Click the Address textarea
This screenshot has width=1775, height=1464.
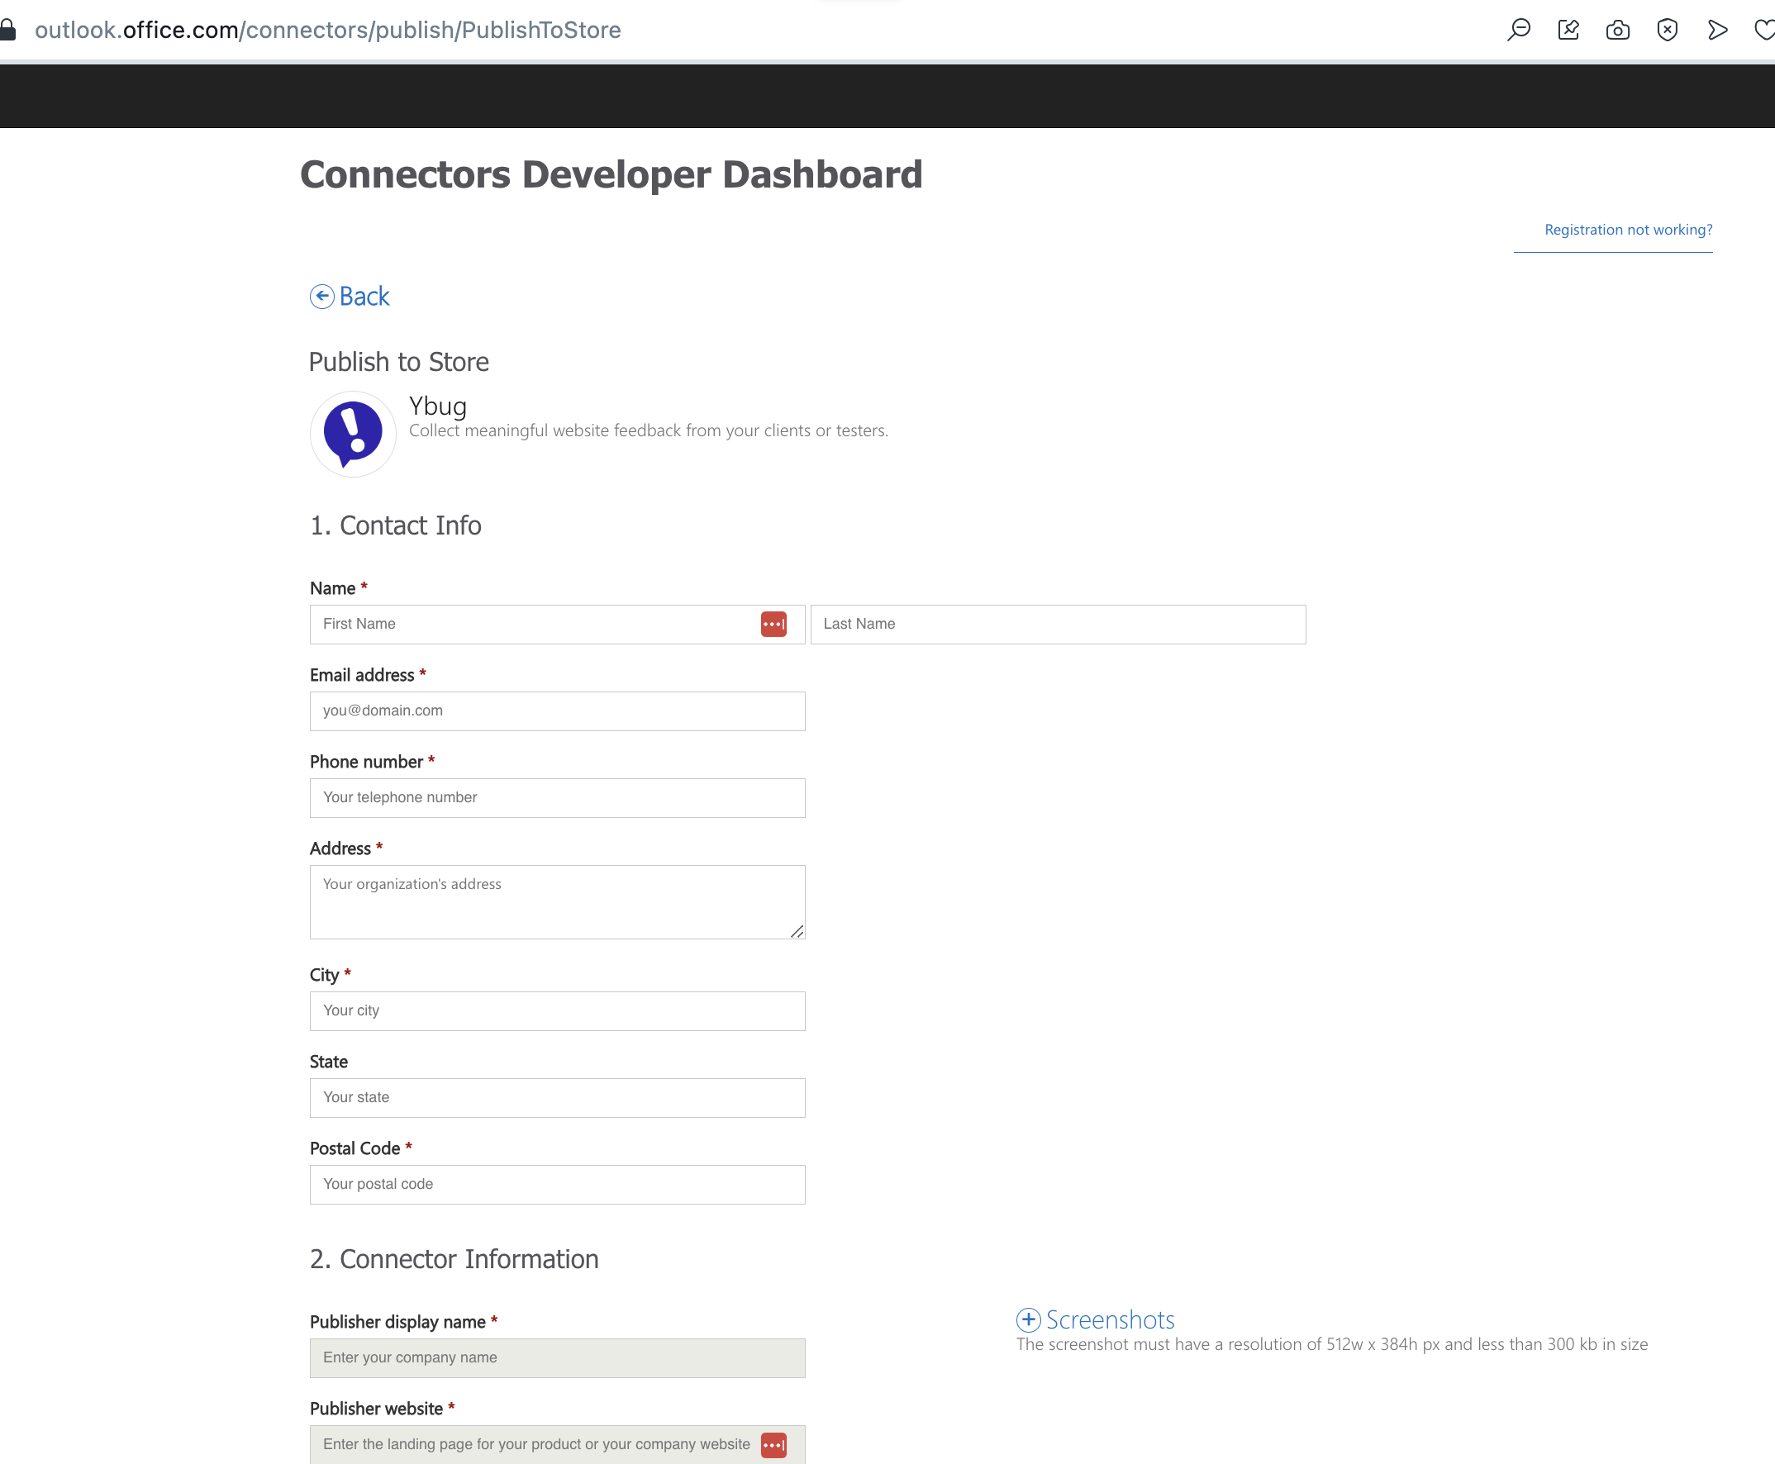coord(557,902)
